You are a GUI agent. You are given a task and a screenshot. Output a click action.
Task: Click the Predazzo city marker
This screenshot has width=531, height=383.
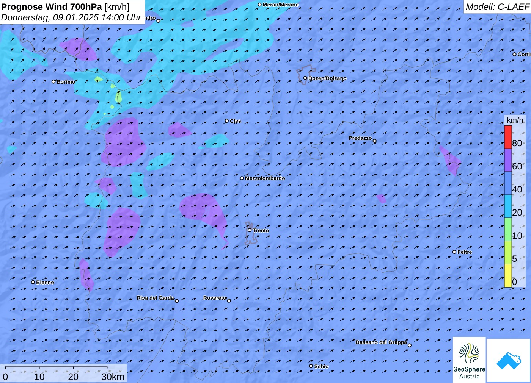pyautogui.click(x=375, y=141)
